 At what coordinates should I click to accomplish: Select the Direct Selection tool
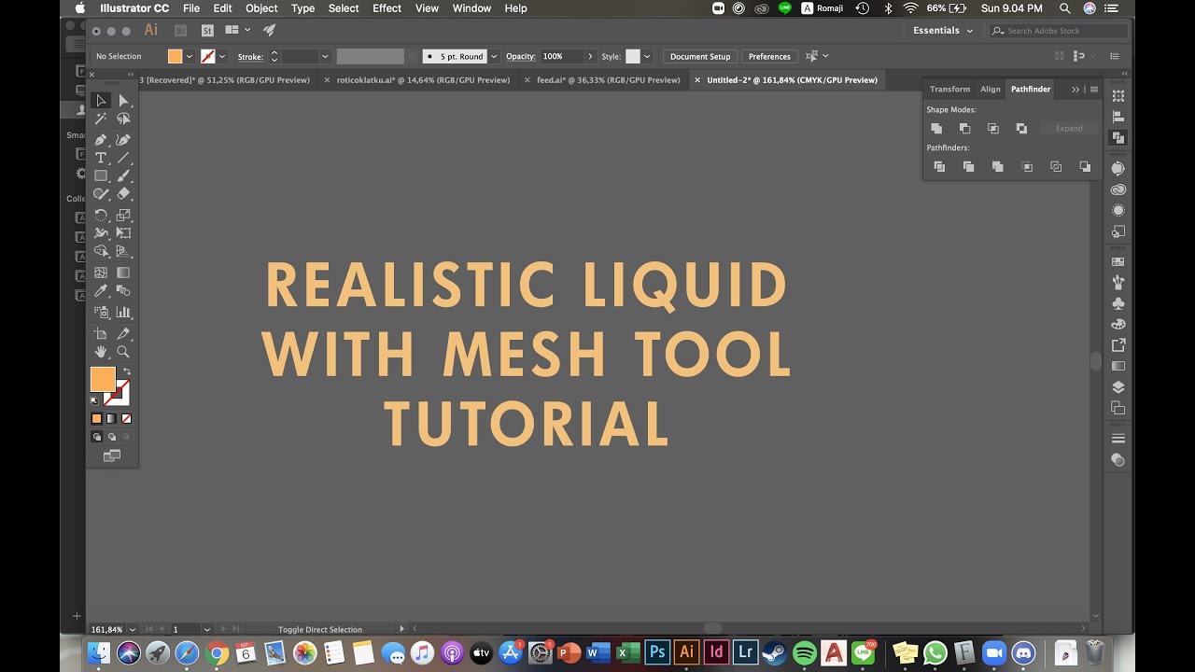click(x=123, y=101)
